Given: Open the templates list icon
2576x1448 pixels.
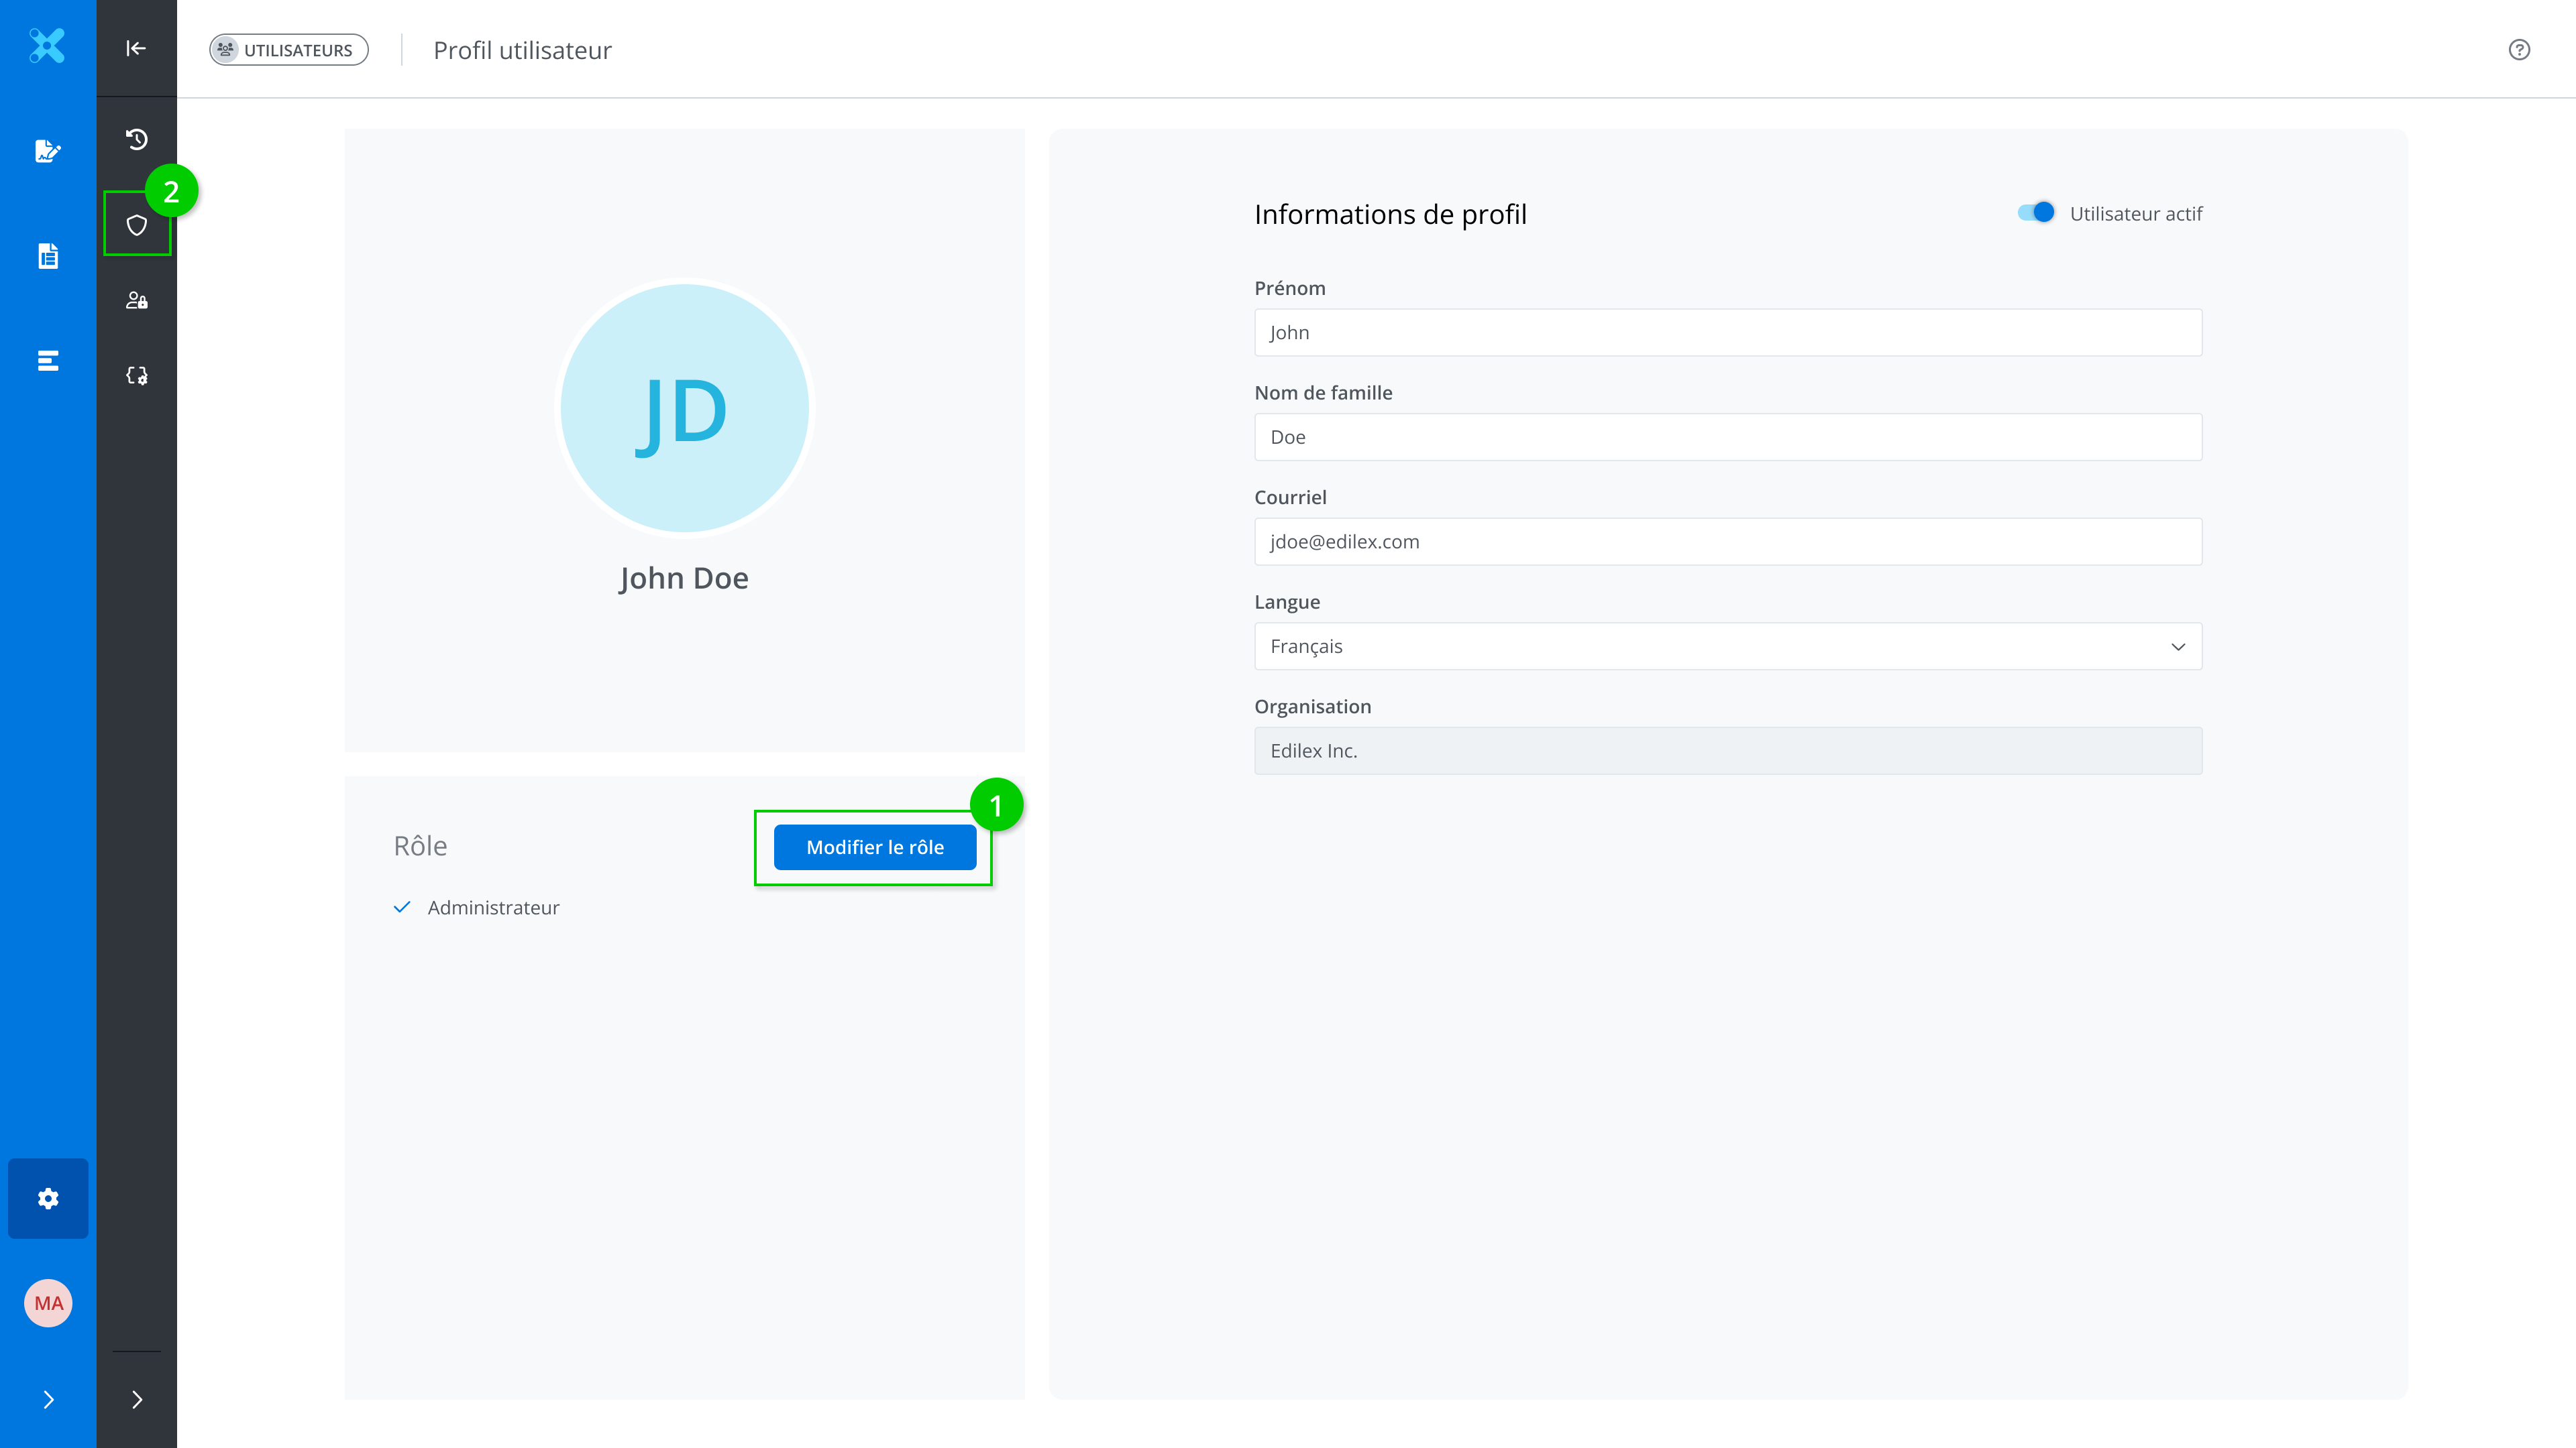Looking at the screenshot, I should click(47, 361).
